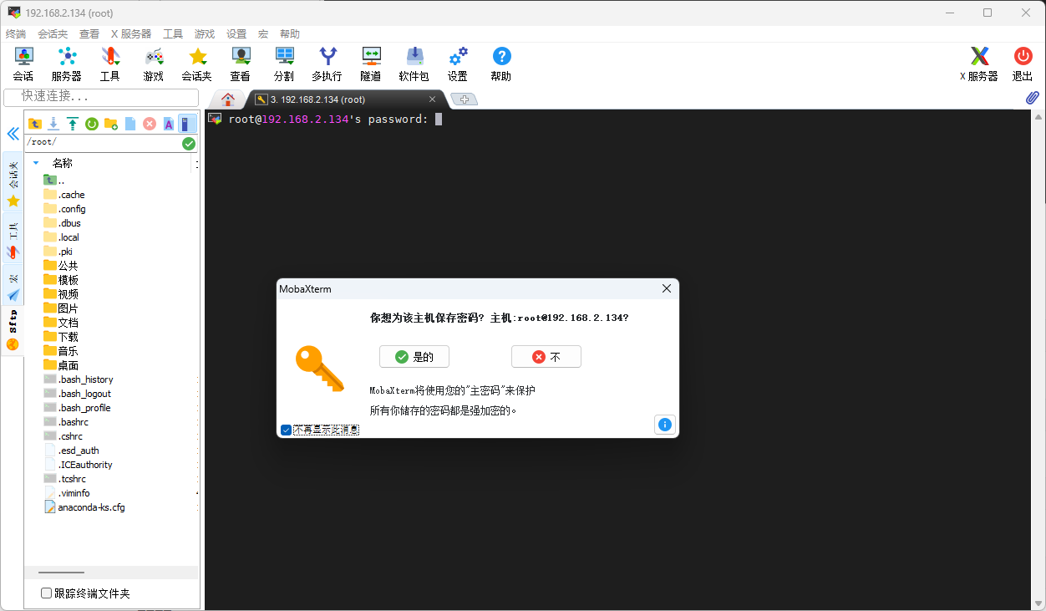This screenshot has width=1046, height=611.
Task: Open the 工具 (Tools) toolbar icon
Action: (110, 64)
